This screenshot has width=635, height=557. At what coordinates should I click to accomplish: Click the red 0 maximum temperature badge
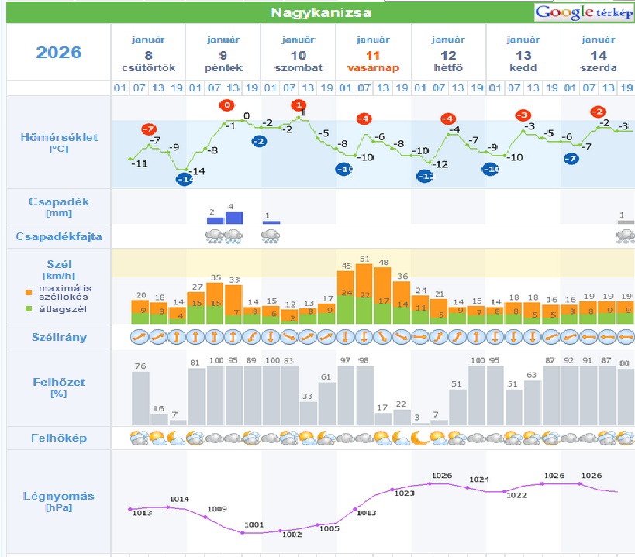(x=226, y=105)
